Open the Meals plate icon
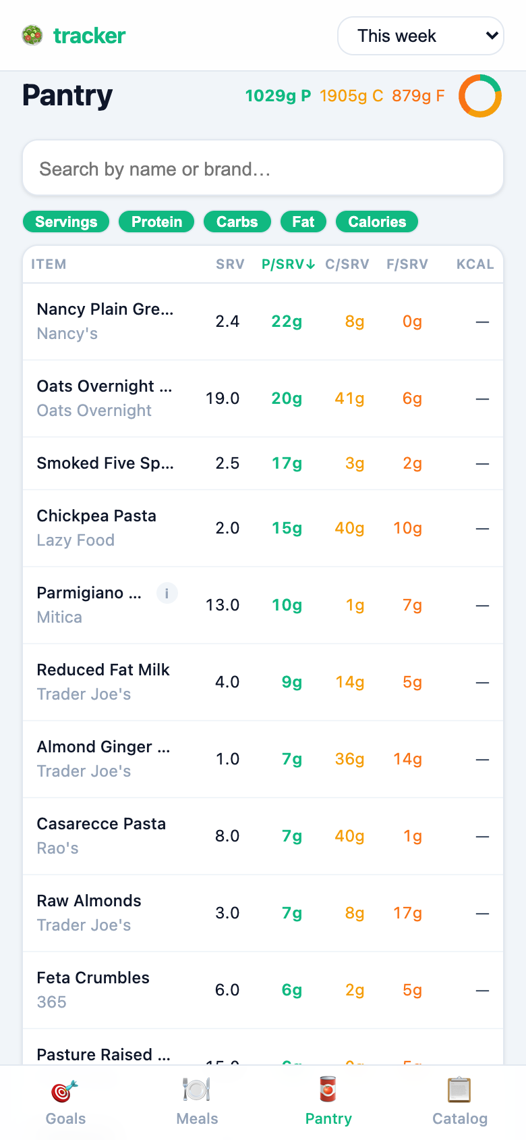The image size is (526, 1140). (x=197, y=1090)
